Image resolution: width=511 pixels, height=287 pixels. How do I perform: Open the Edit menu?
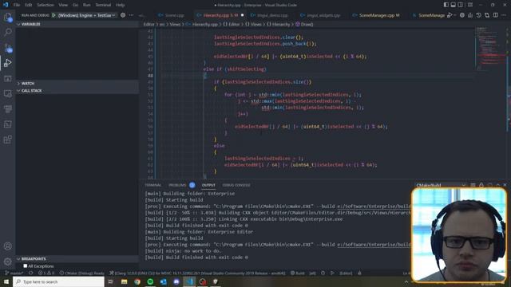point(29,5)
